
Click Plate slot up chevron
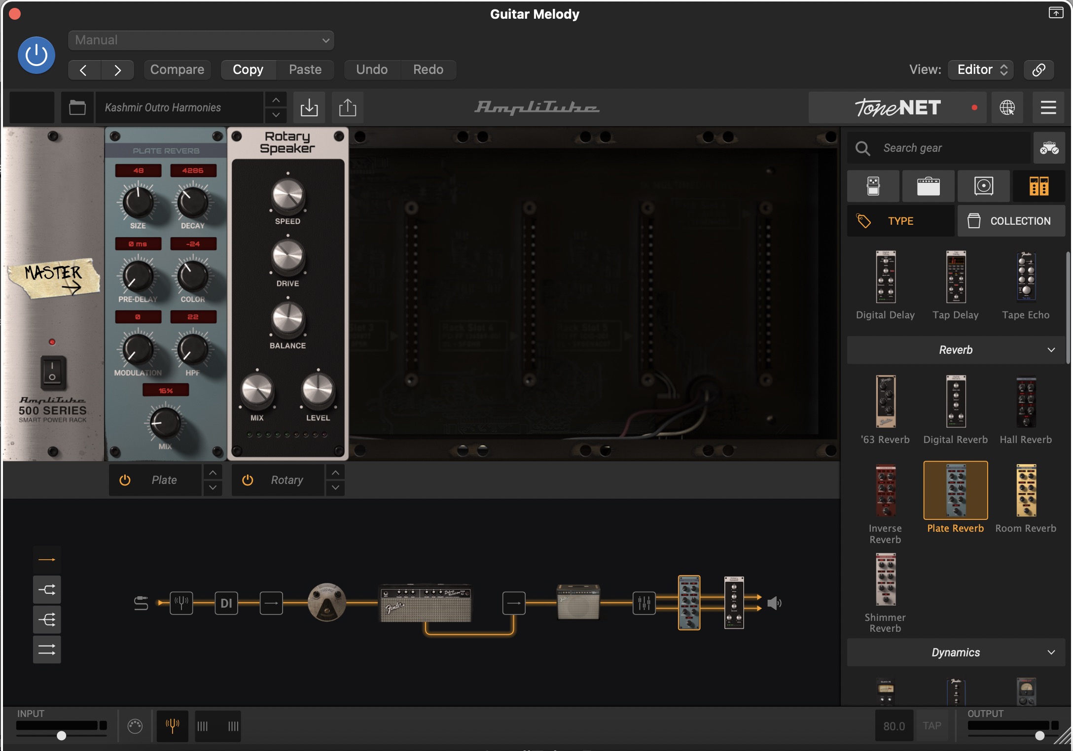click(x=213, y=473)
